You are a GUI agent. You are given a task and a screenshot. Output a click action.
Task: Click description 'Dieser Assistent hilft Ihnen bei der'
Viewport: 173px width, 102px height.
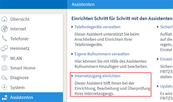coord(105,83)
